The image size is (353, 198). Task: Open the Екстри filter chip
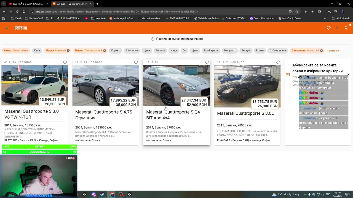[246, 51]
